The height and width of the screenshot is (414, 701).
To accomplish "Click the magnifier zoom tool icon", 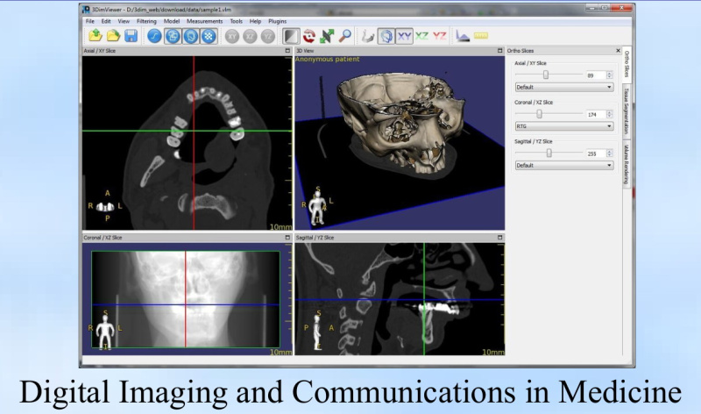I will coord(345,36).
